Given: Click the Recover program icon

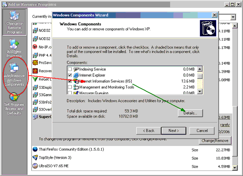Looking at the screenshot, I should [35, 71].
